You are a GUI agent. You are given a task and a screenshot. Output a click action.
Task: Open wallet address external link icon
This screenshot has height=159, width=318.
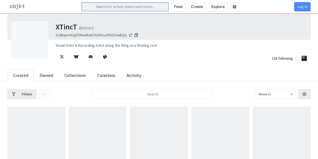pyautogui.click(x=130, y=35)
